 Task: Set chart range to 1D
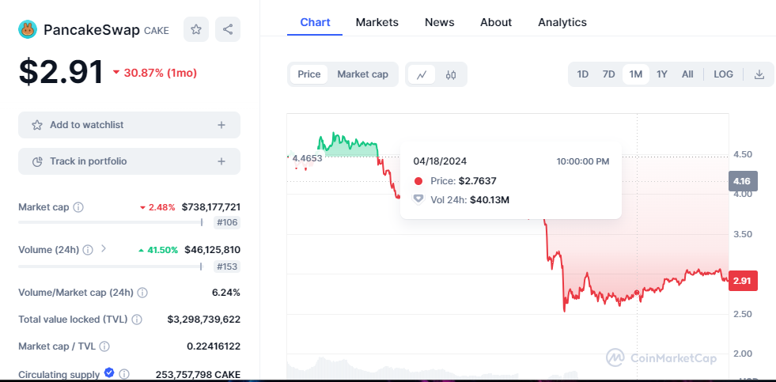pos(582,74)
